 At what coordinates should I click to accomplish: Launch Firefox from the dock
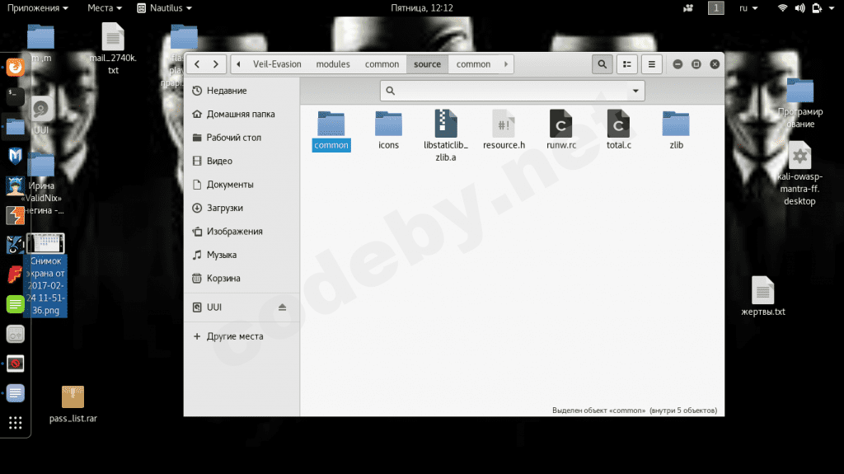coord(15,68)
